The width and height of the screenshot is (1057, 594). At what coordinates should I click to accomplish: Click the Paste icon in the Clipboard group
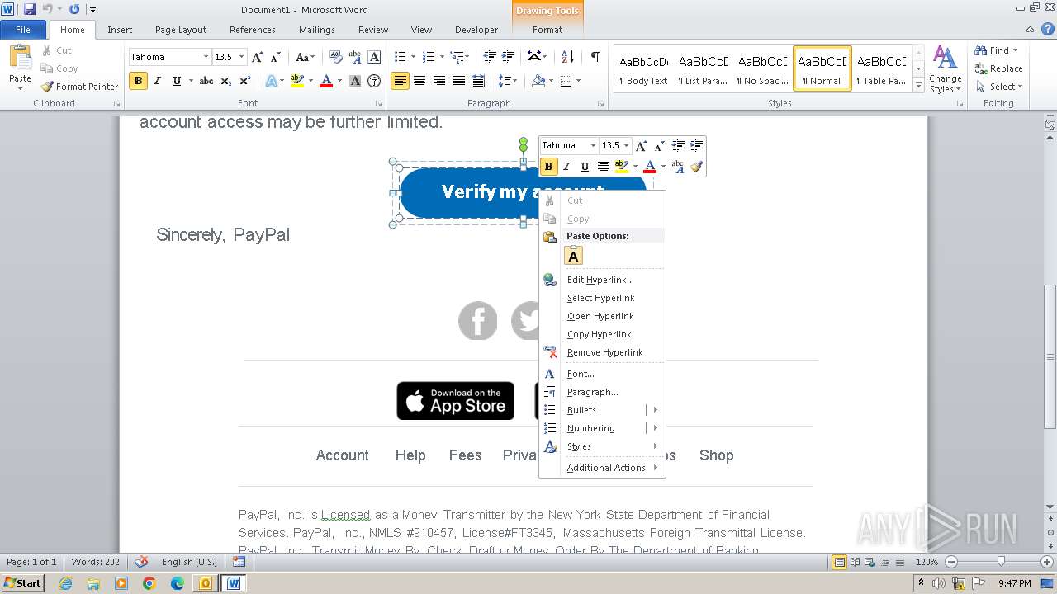[20, 58]
